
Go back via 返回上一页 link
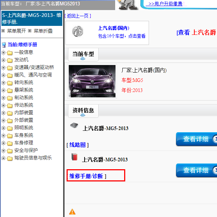78,16
